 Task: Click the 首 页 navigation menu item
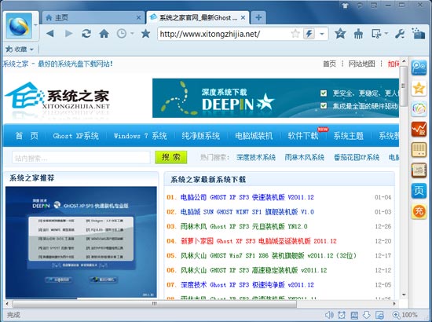coord(27,136)
